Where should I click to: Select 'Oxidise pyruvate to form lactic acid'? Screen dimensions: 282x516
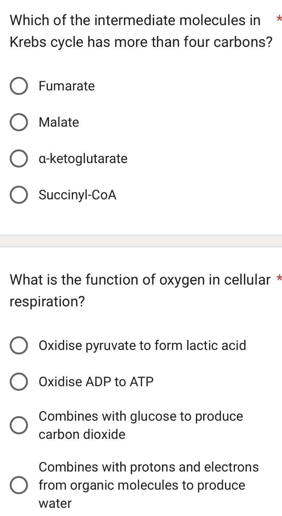[x=19, y=346]
